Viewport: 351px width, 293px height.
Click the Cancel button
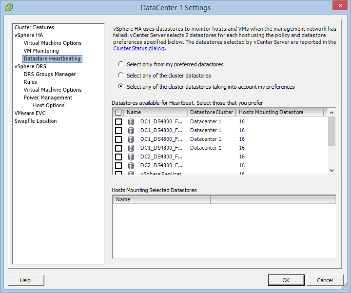[325, 280]
